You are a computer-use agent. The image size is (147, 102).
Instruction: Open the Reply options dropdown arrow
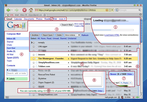[131, 83]
